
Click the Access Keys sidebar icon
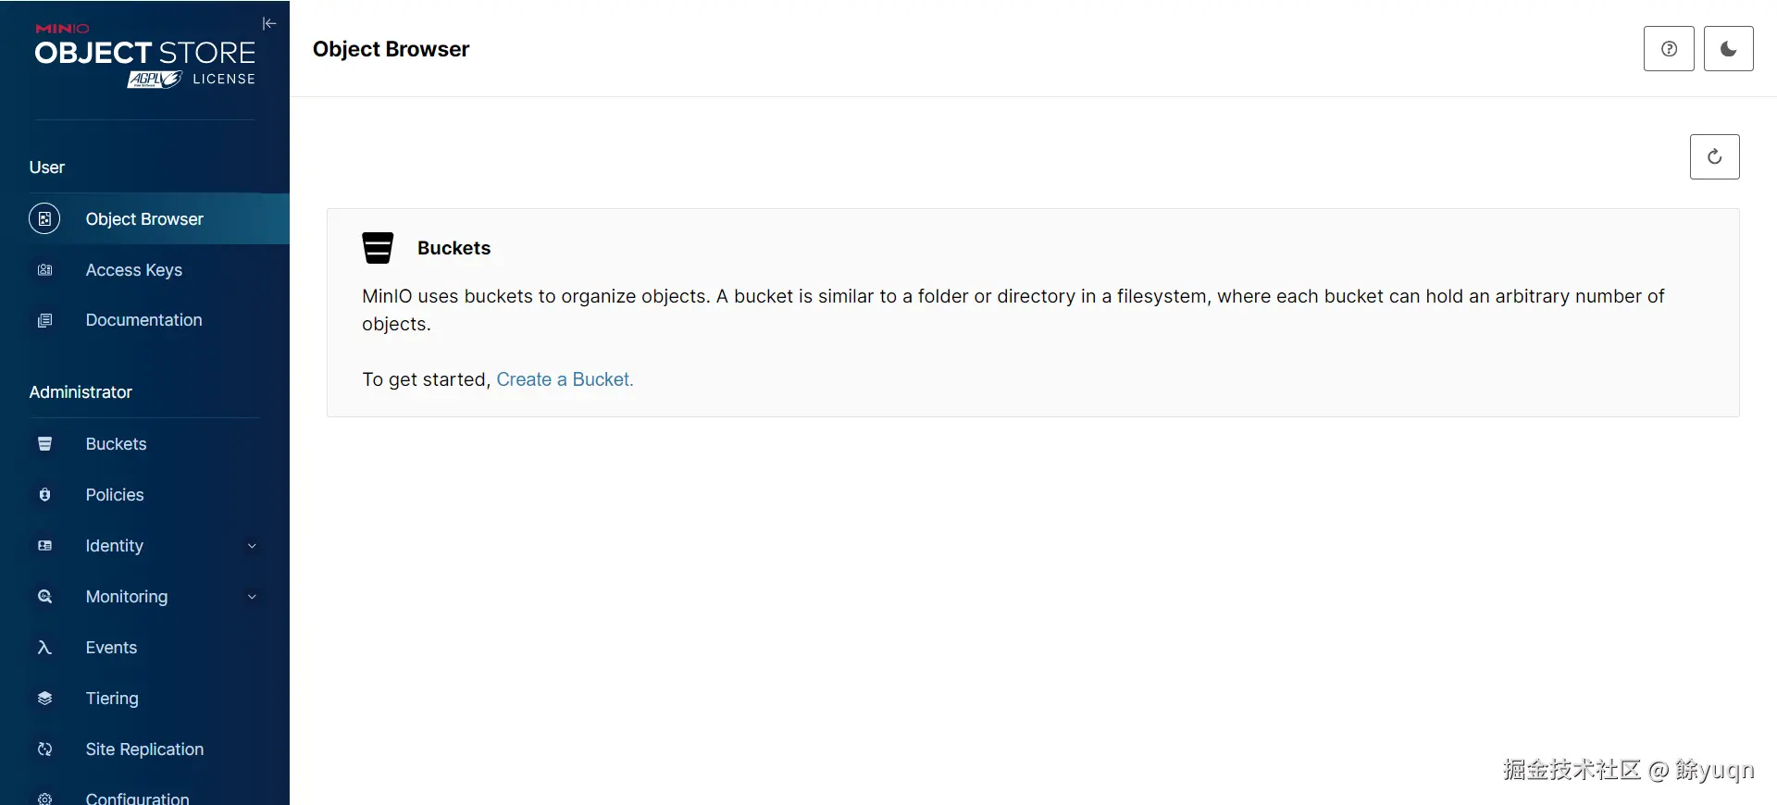pyautogui.click(x=44, y=270)
